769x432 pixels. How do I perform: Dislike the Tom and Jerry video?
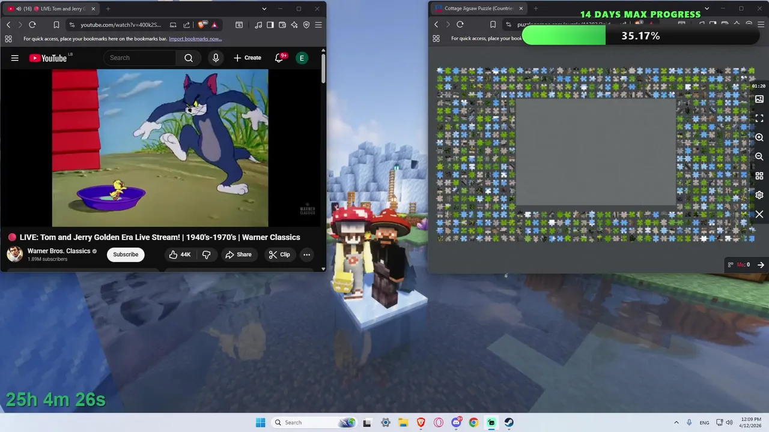206,254
